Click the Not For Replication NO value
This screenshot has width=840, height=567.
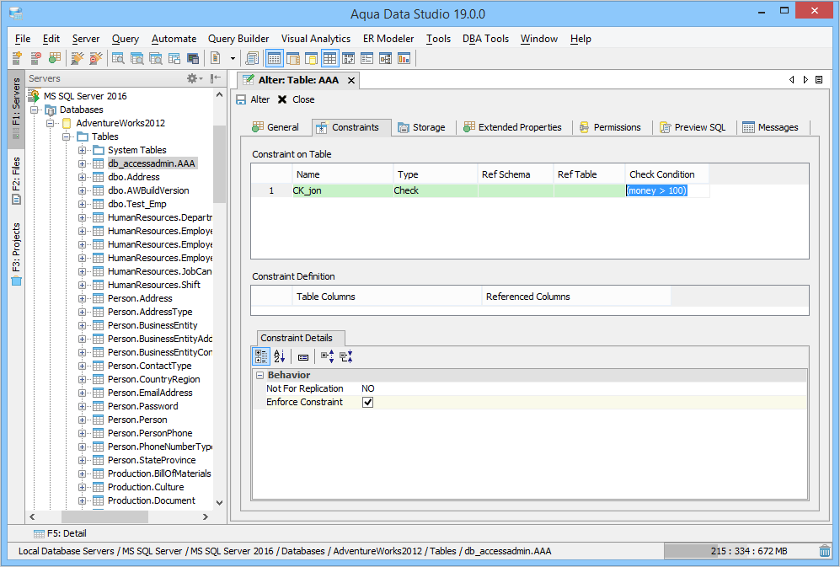368,388
